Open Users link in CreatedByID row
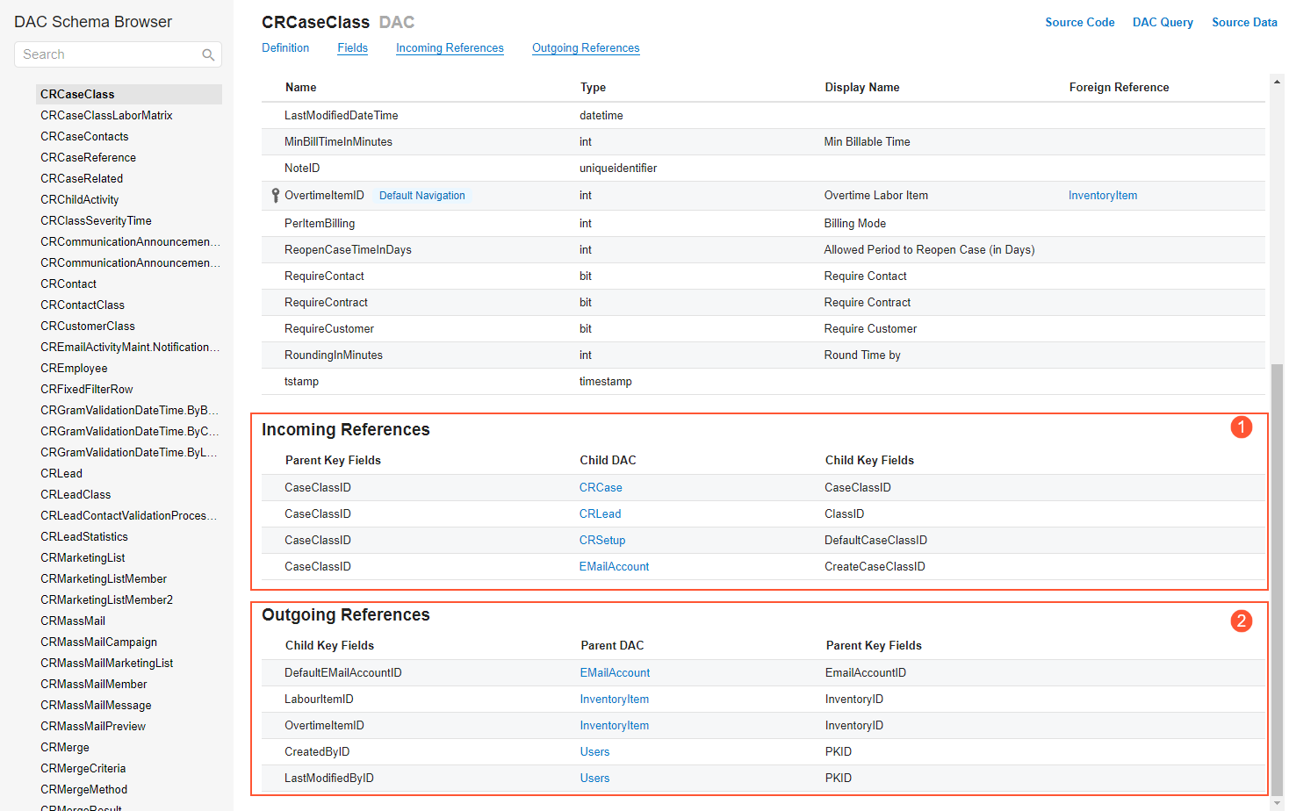 tap(594, 752)
